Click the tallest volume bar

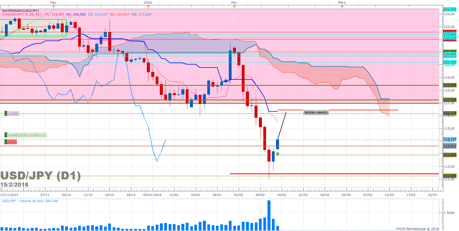pyautogui.click(x=269, y=215)
